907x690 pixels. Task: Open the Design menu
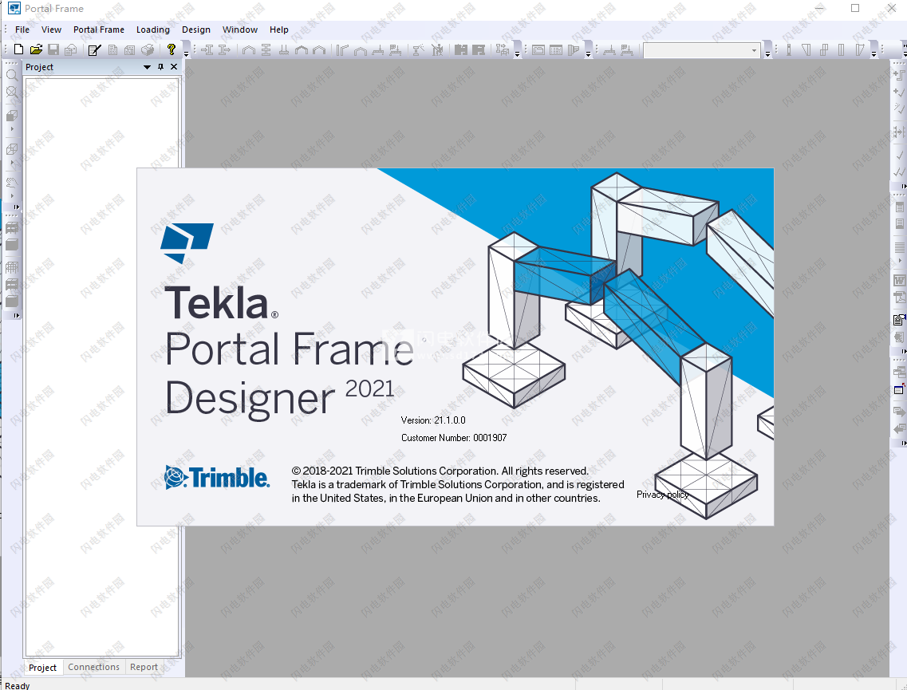point(196,30)
